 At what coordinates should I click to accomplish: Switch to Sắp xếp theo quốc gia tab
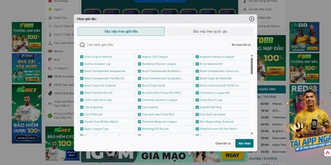tap(210, 31)
